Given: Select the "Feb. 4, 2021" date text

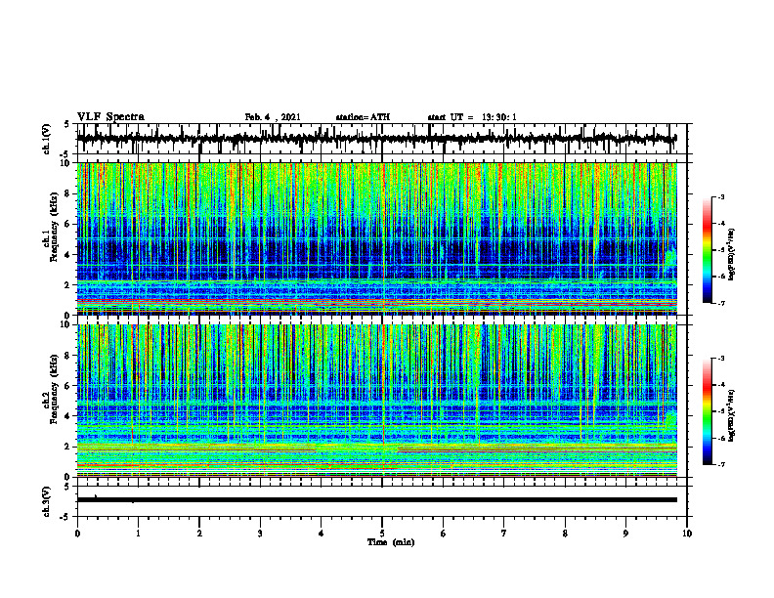Looking at the screenshot, I should tap(273, 117).
